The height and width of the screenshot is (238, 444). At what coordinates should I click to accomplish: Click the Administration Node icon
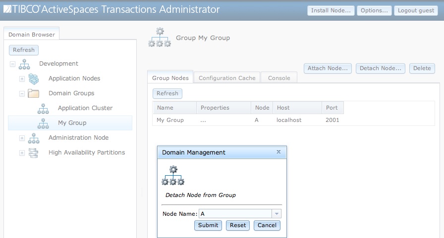coord(34,138)
